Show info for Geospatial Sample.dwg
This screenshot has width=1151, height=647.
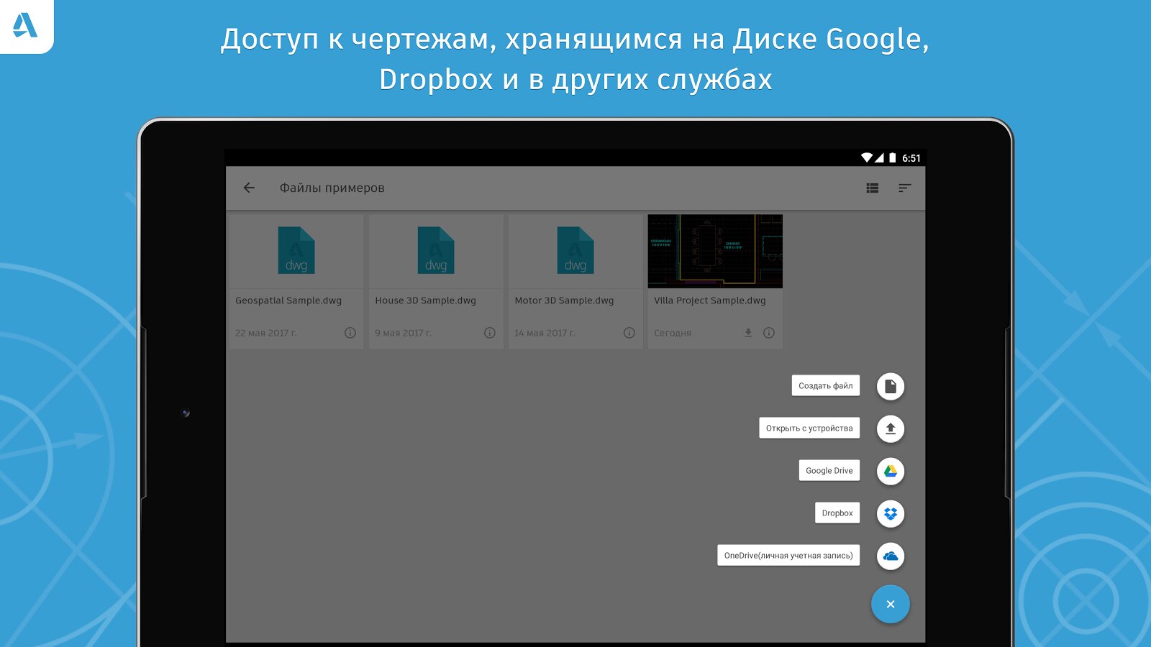350,333
